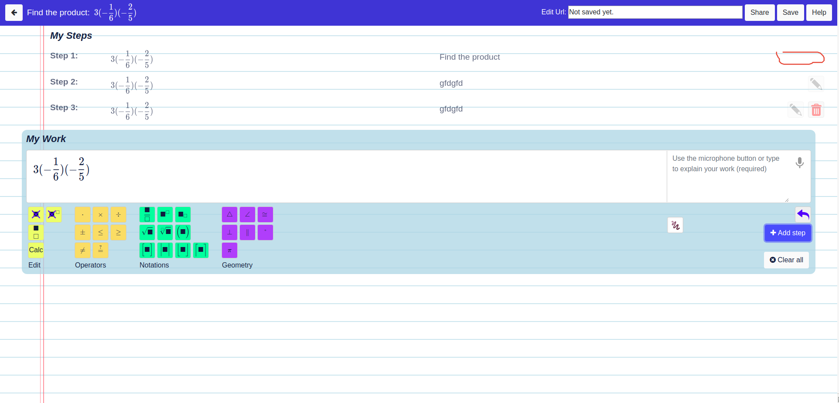
Task: Select the multiplication operator symbol
Action: click(100, 214)
